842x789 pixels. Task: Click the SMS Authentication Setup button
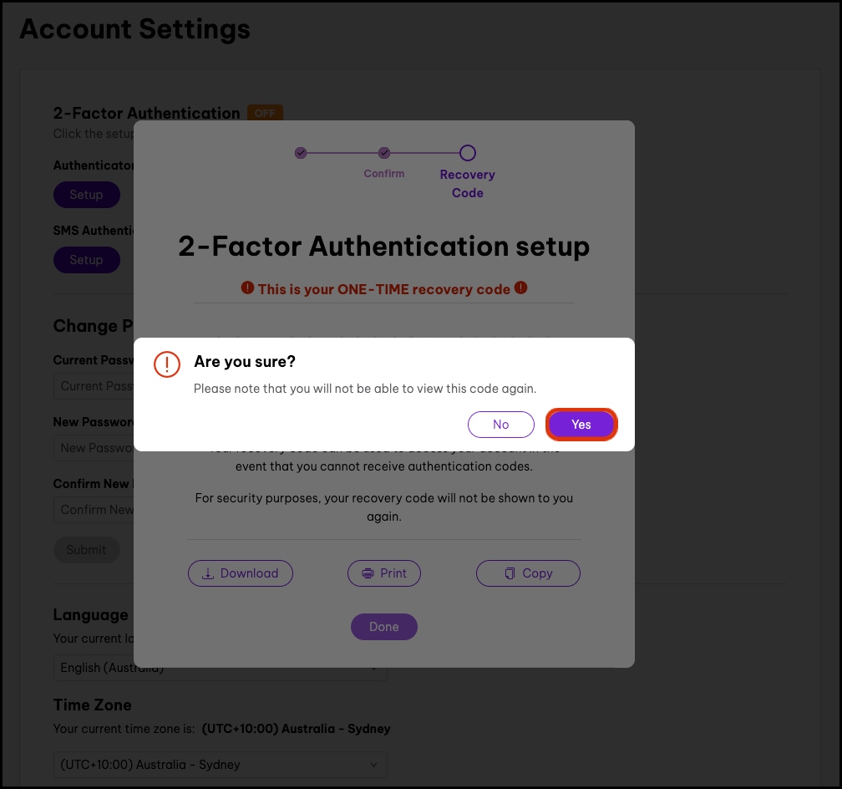[x=86, y=260]
